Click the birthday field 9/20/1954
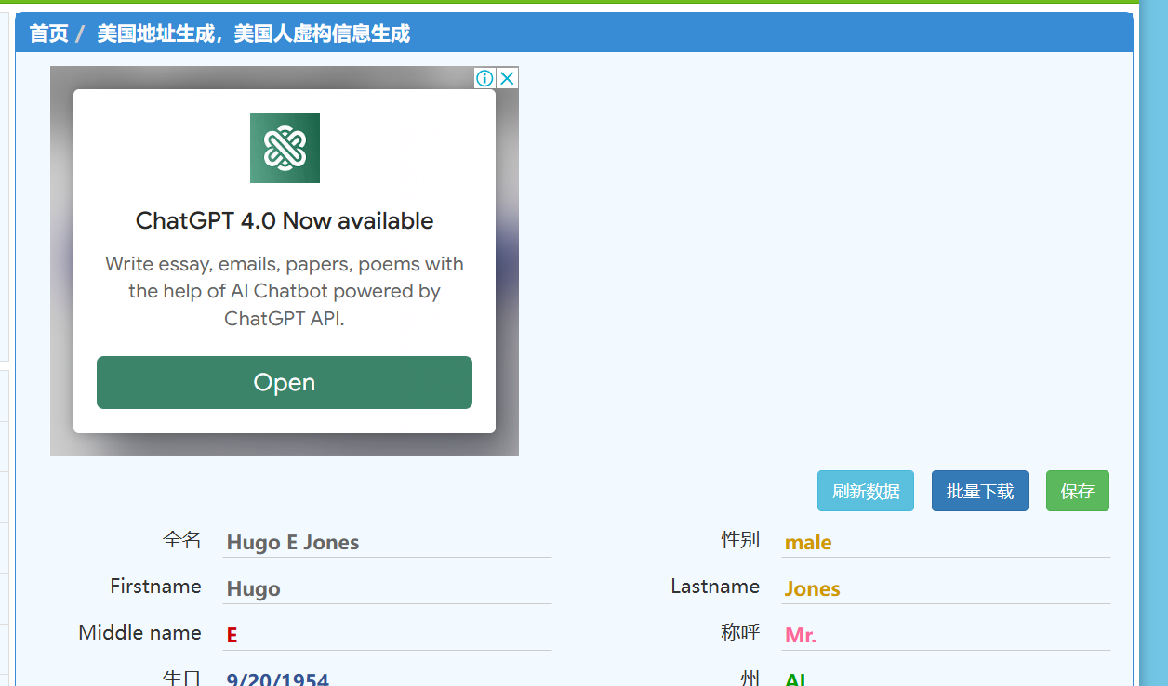The height and width of the screenshot is (686, 1168). (x=387, y=678)
